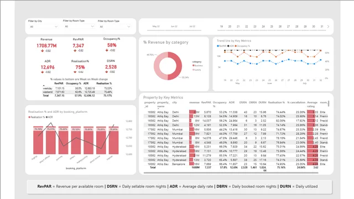Image resolution: width=354 pixels, height=199 pixels.
Task: Click the down arrow under DSRN KPI
Action: pos(107,72)
